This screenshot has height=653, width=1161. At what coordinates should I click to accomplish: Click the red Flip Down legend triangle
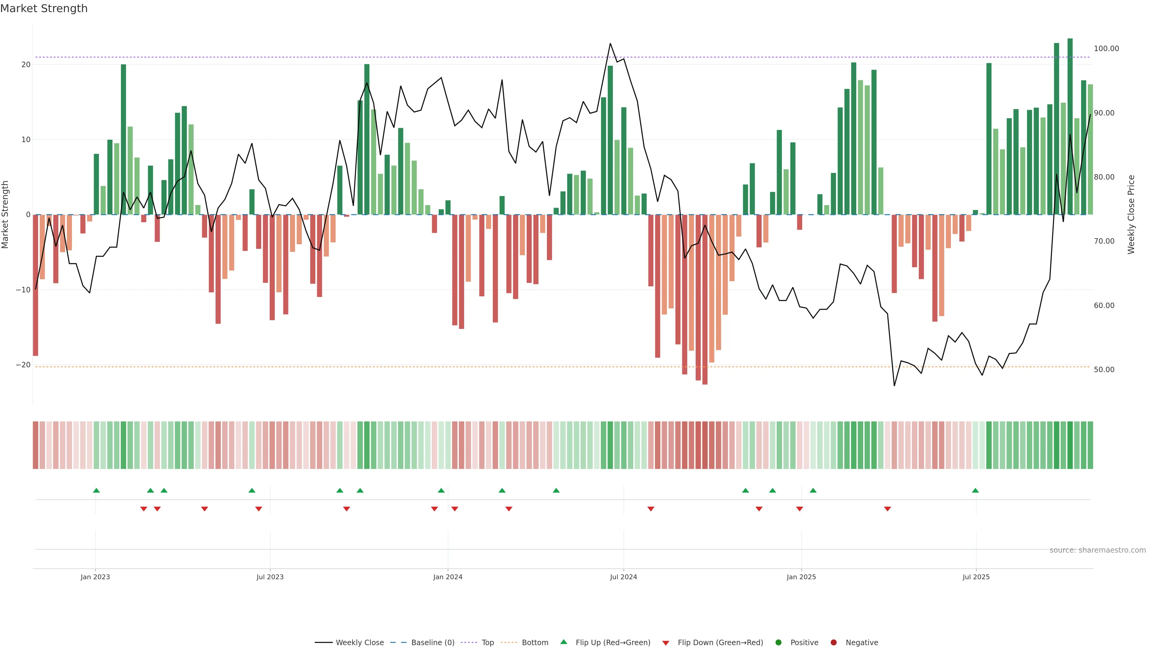[666, 643]
